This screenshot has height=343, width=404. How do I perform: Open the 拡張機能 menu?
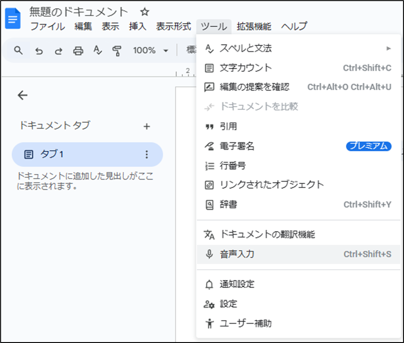click(x=254, y=26)
